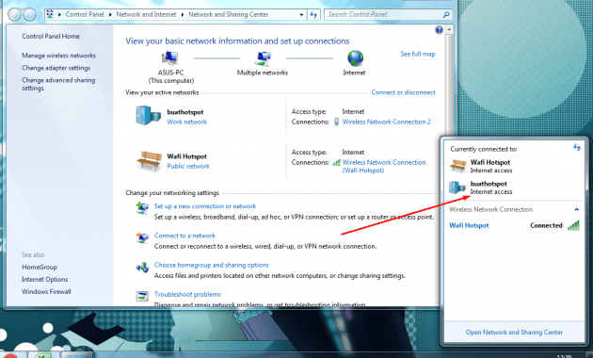
Task: Expand the arrow before Control Panel breadcrumb
Action: click(x=59, y=15)
